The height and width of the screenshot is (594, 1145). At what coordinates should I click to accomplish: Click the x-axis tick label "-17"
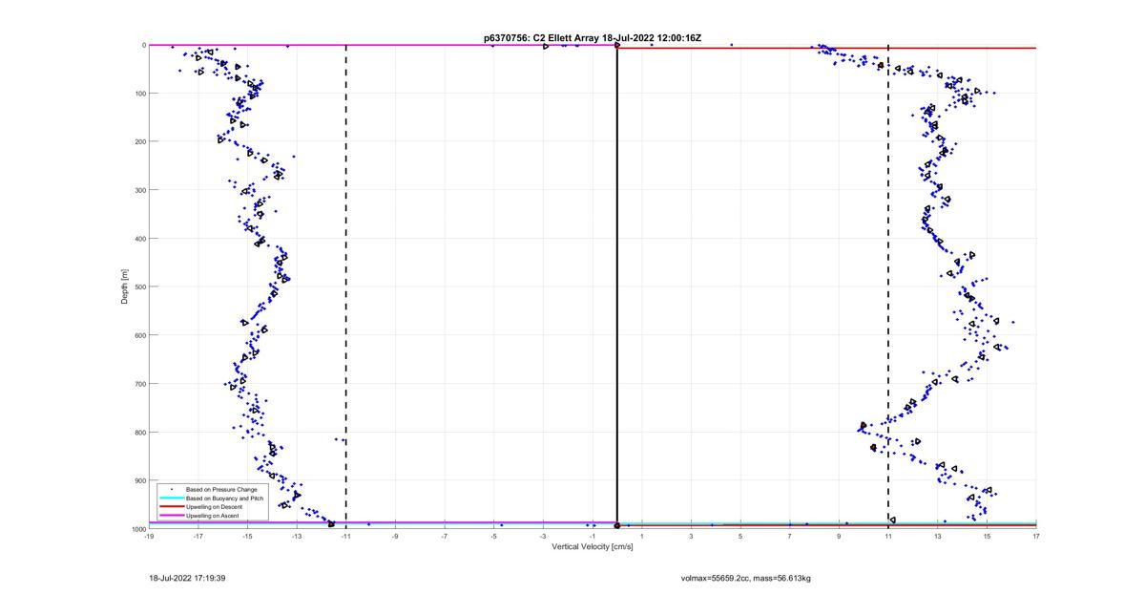[198, 536]
